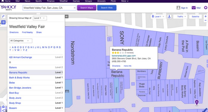The height and width of the screenshot is (112, 208).
Task: Open the All Categories dropdown
Action: (x=21, y=41)
